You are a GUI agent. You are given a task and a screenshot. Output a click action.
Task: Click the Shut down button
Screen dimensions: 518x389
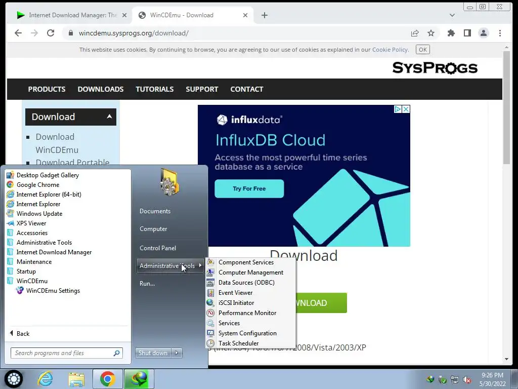(x=153, y=353)
